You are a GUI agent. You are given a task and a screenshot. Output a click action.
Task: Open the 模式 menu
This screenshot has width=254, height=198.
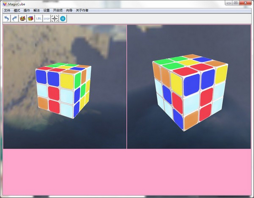coord(17,11)
